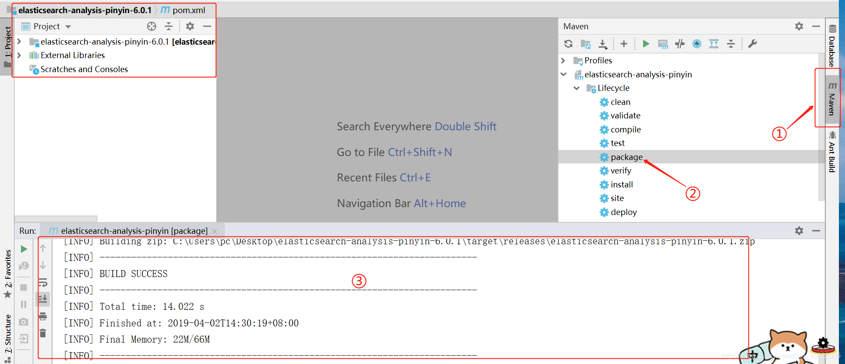Expand Profiles in Maven tree
This screenshot has width=845, height=364.
point(563,60)
